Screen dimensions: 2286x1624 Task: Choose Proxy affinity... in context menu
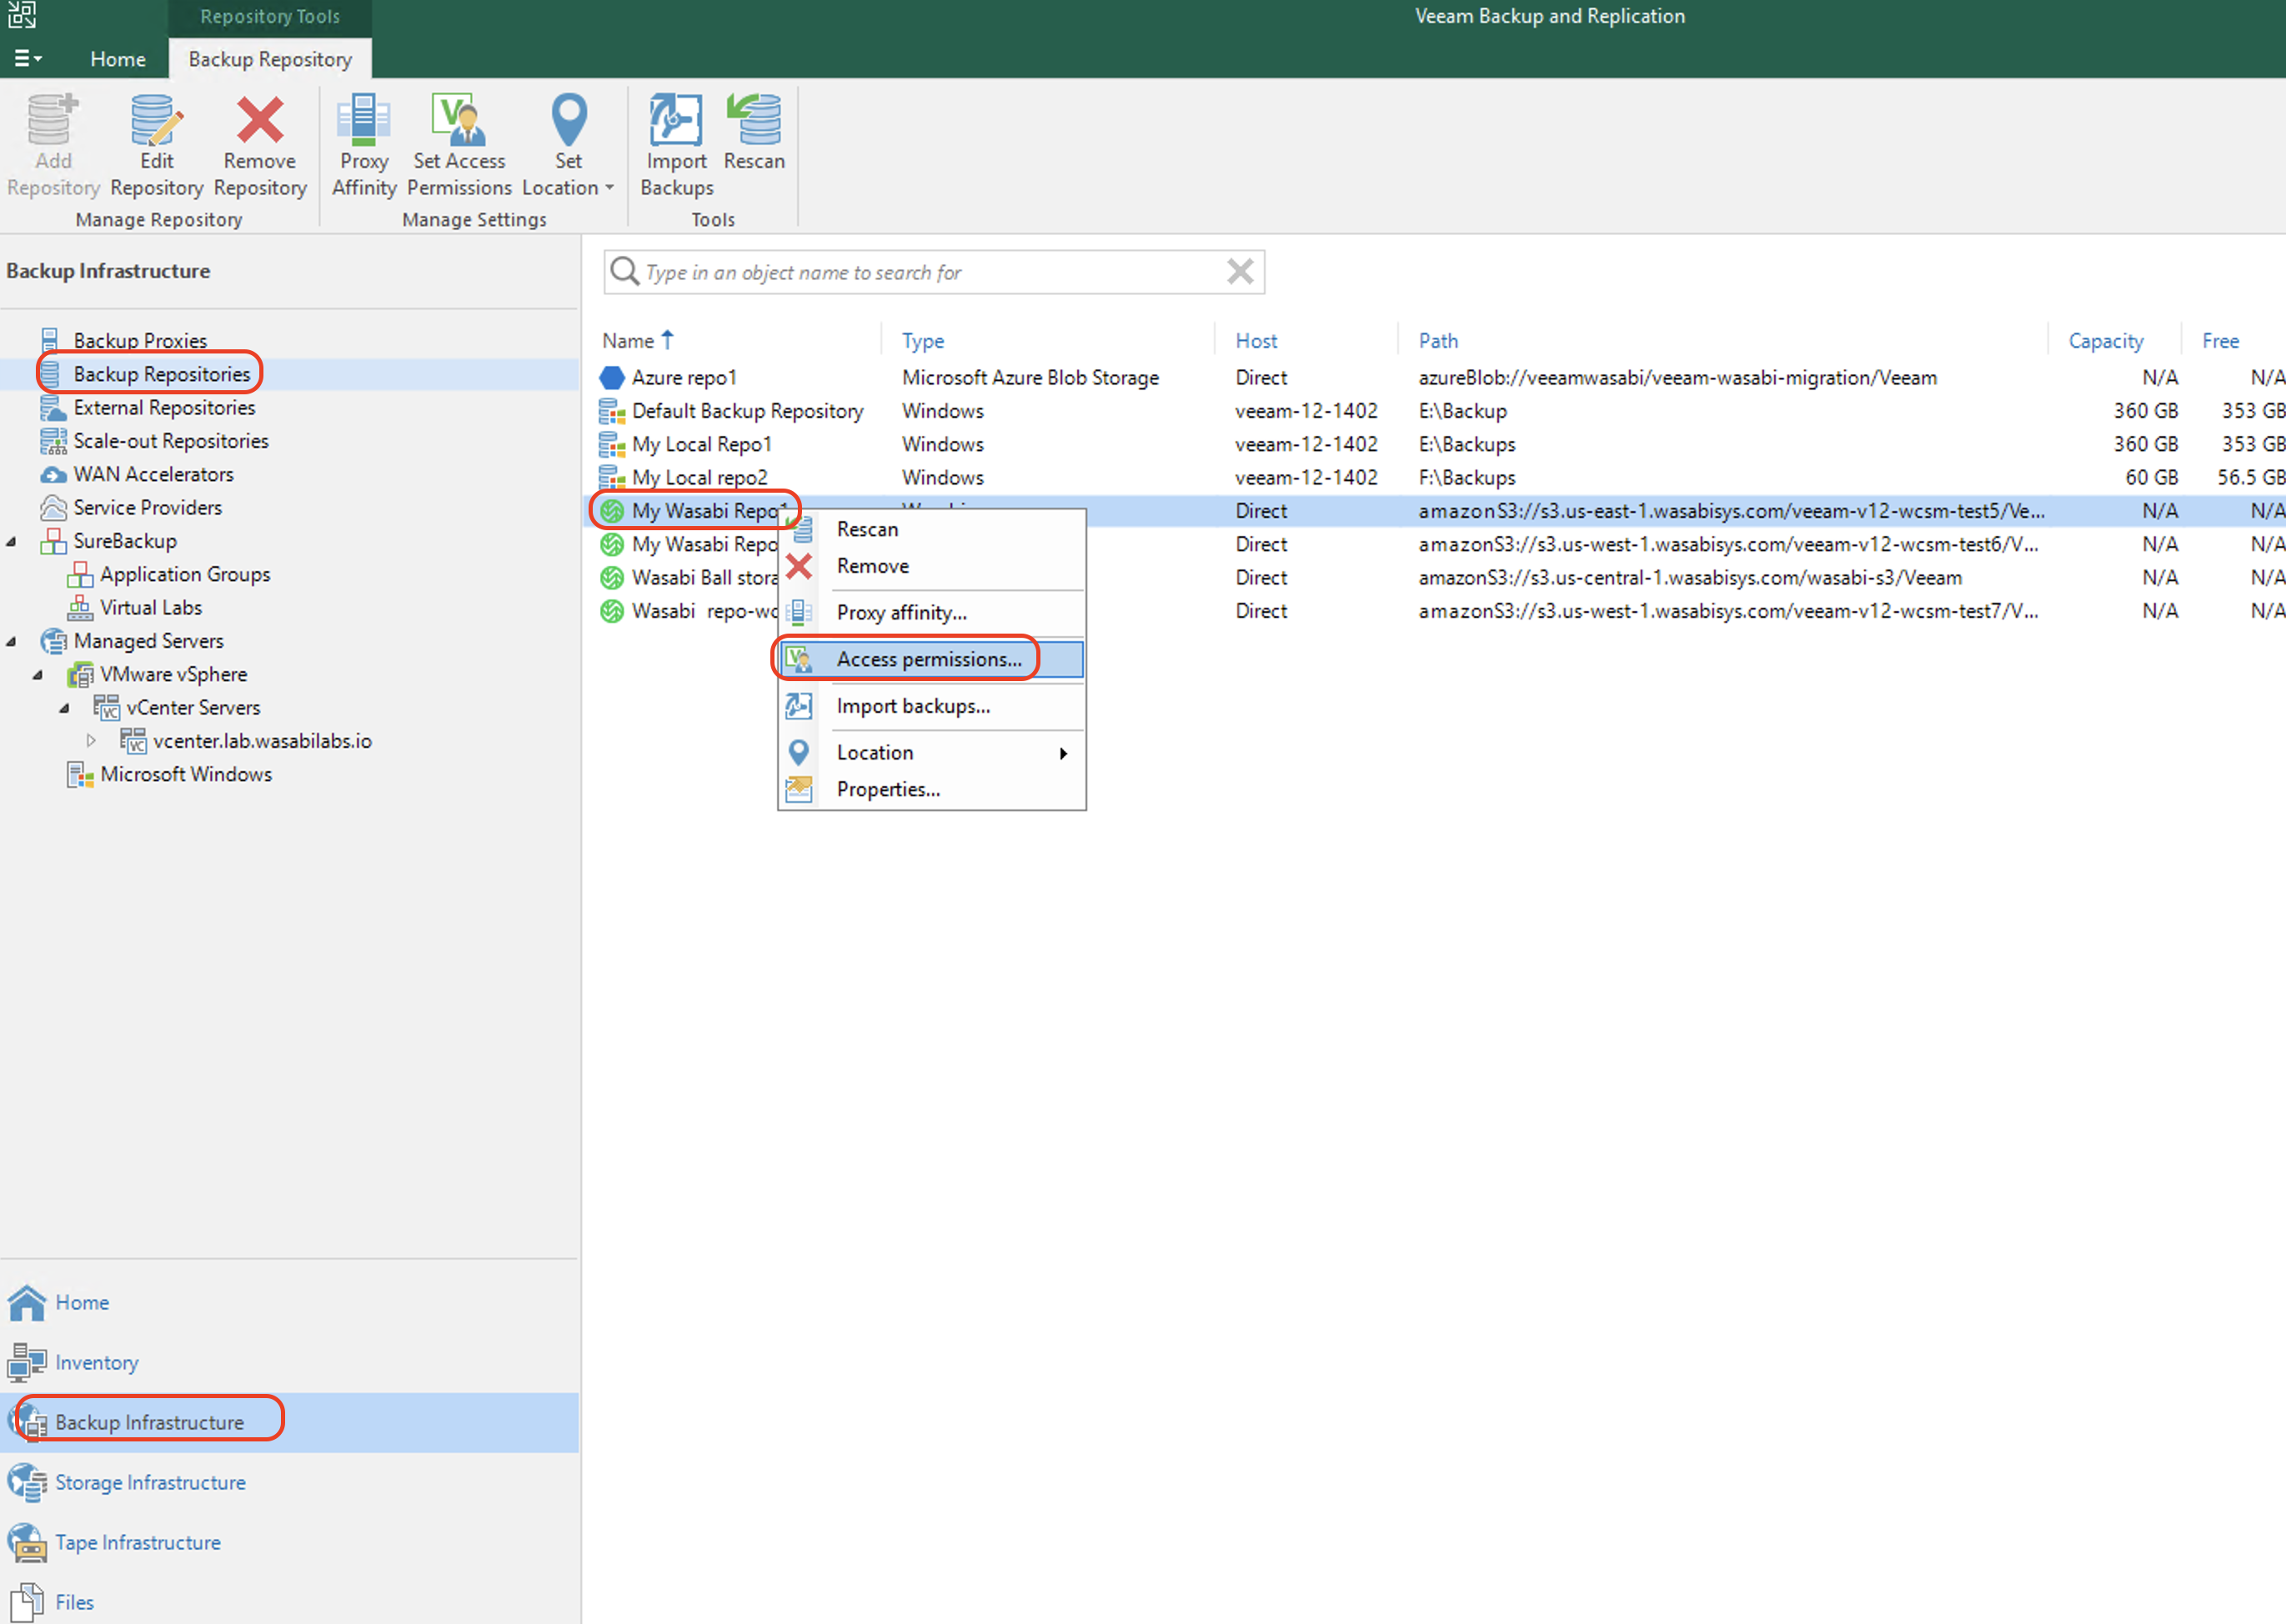coord(931,613)
